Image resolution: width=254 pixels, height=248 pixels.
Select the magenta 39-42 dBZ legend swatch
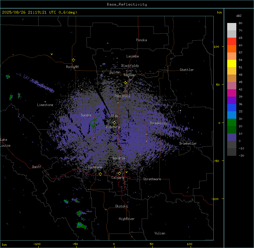(232, 93)
